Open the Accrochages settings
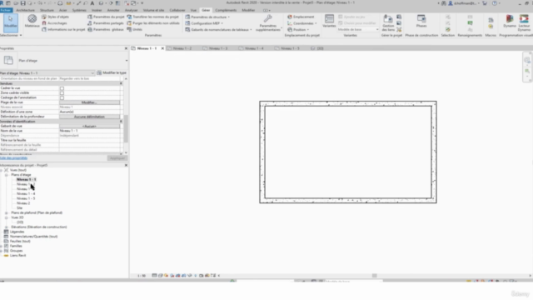Screen dimensions: 533x300 (54, 23)
